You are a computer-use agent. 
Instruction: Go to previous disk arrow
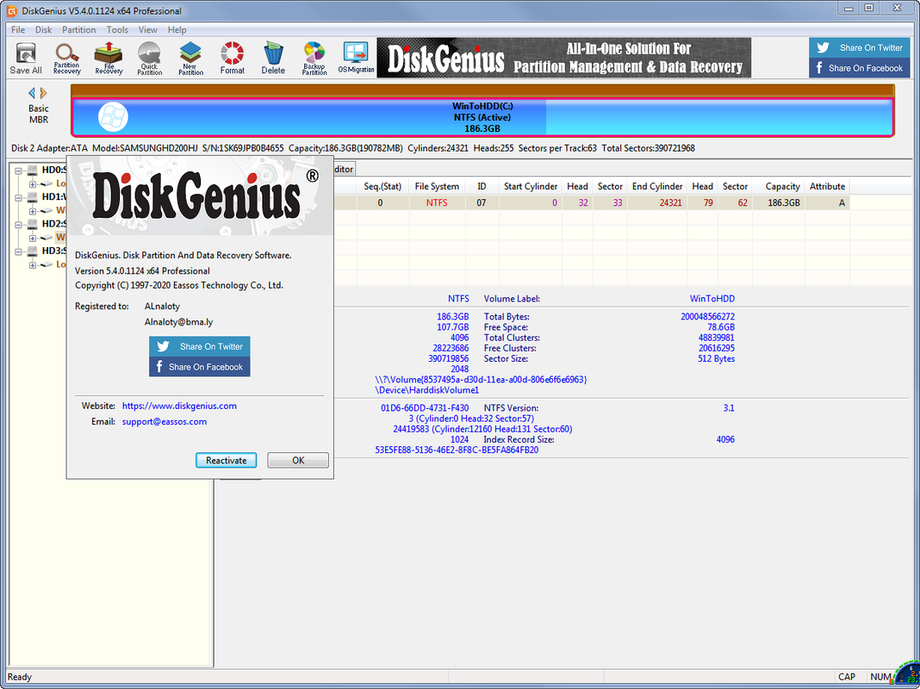click(32, 93)
